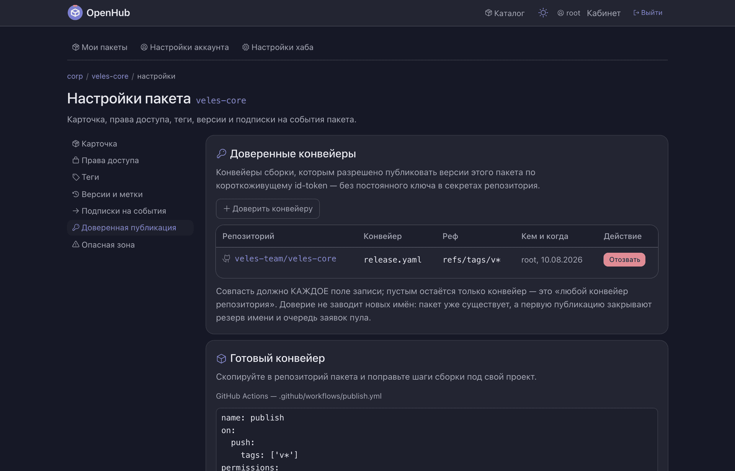Screen dimensions: 735x471
Task: Click the release.yaml cell
Action: [392, 260]
